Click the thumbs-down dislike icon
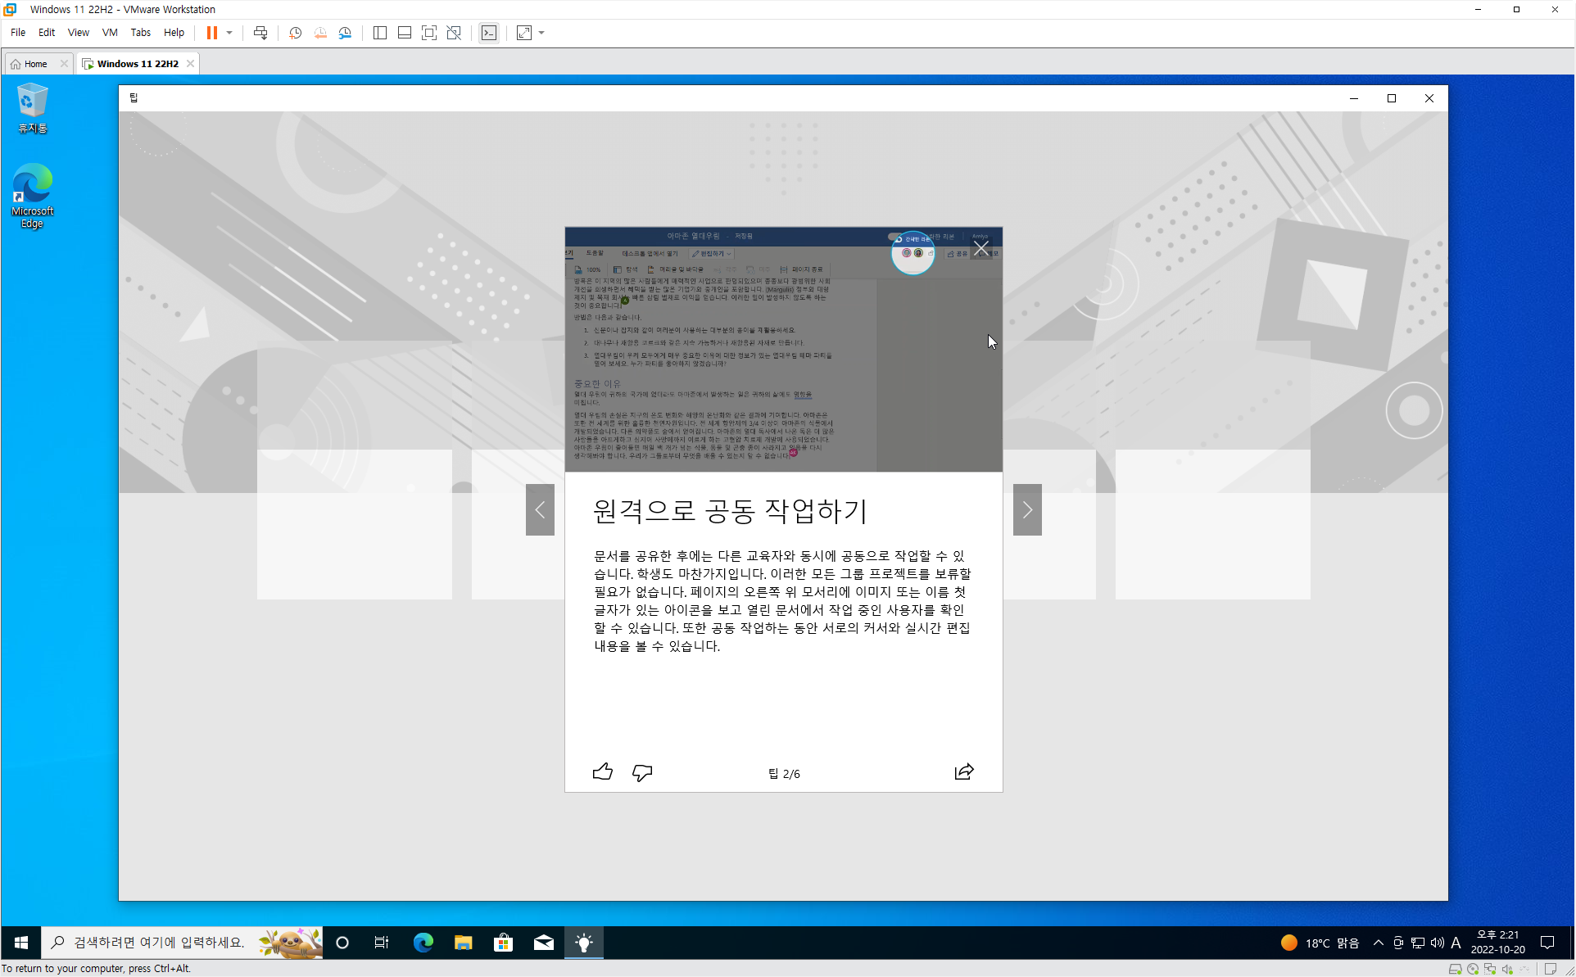The image size is (1576, 977). pyautogui.click(x=642, y=772)
